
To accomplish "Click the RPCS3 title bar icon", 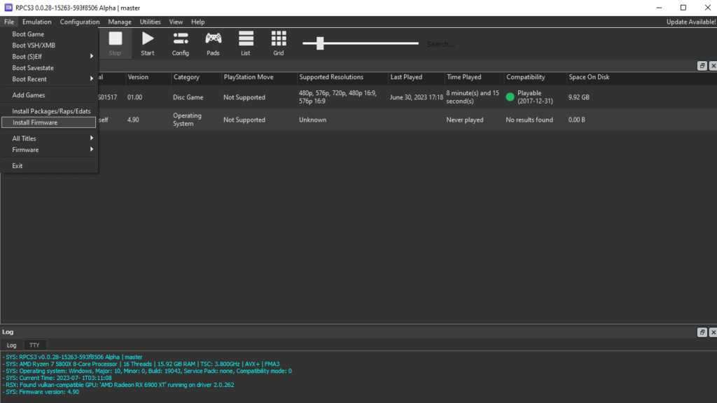I will click(x=8, y=8).
